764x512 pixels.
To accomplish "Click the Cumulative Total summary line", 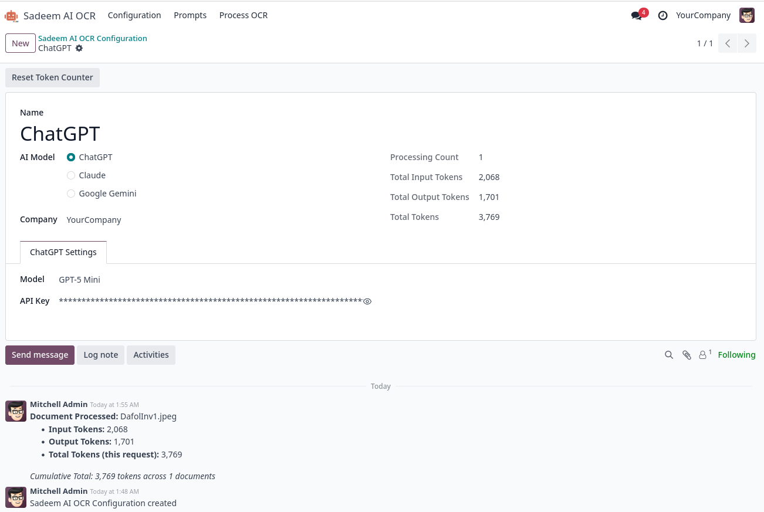I will coord(123,476).
